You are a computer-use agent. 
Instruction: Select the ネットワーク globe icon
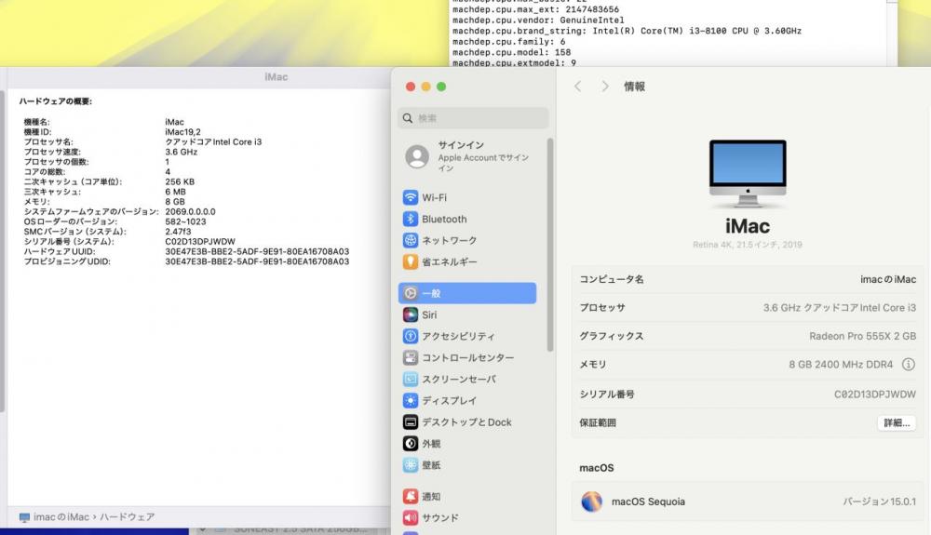point(411,240)
